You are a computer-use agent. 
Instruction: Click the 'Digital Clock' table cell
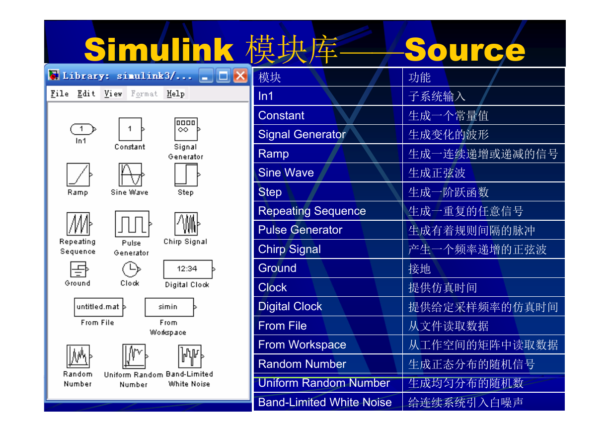pyautogui.click(x=328, y=307)
